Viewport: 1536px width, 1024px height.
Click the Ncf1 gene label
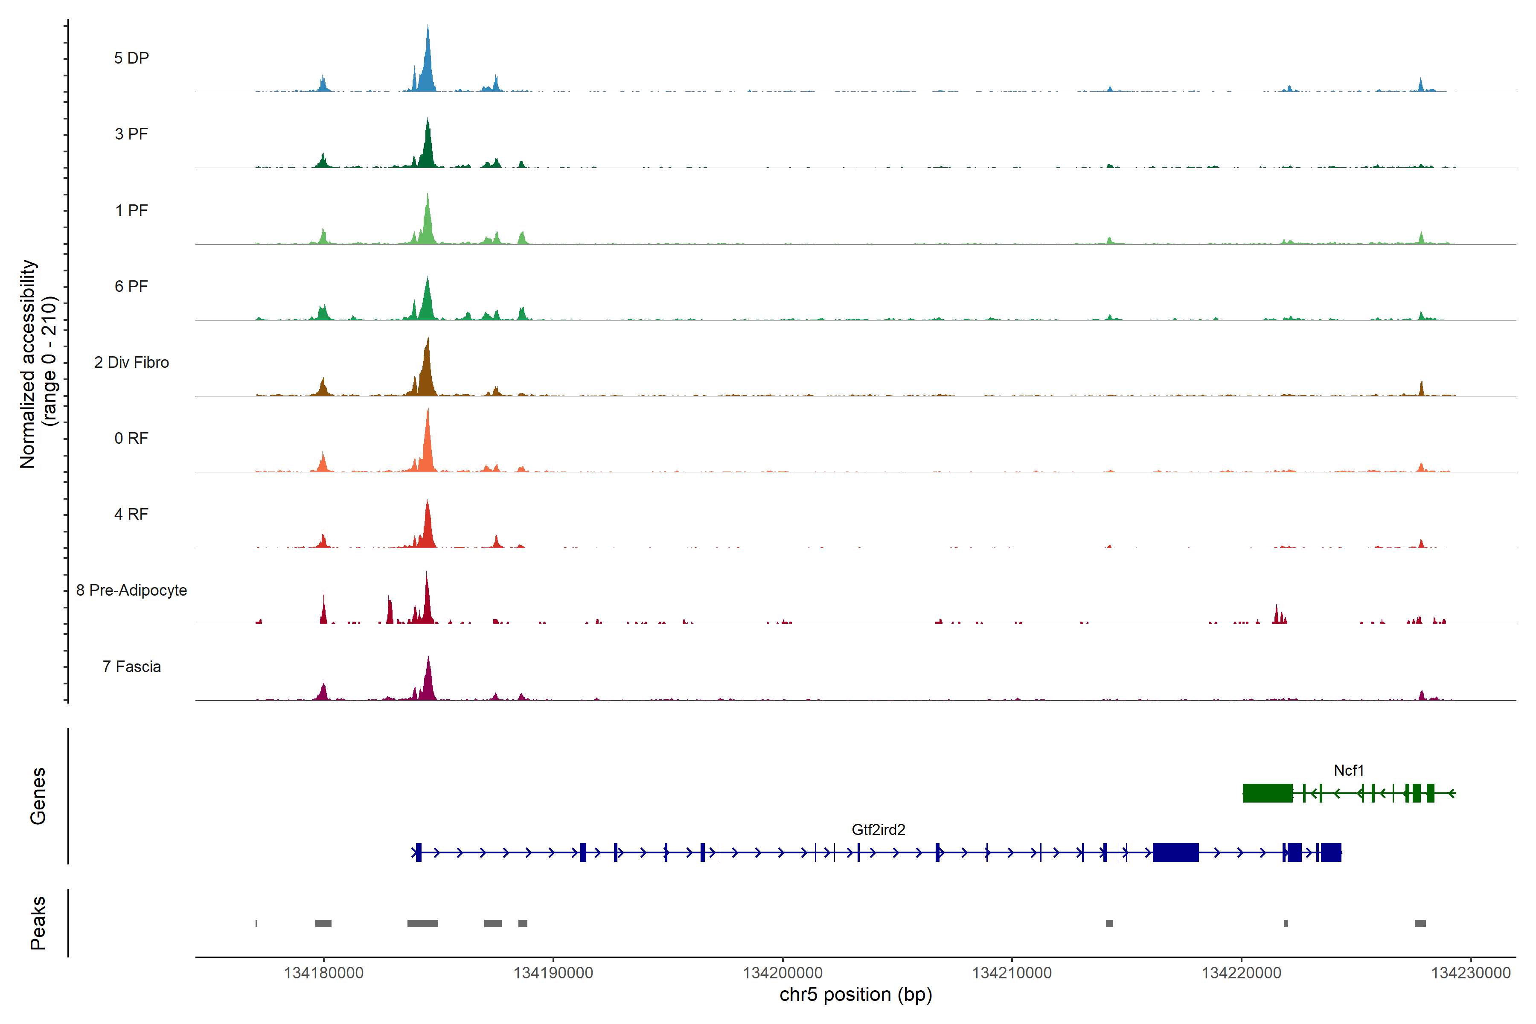[x=1349, y=771]
